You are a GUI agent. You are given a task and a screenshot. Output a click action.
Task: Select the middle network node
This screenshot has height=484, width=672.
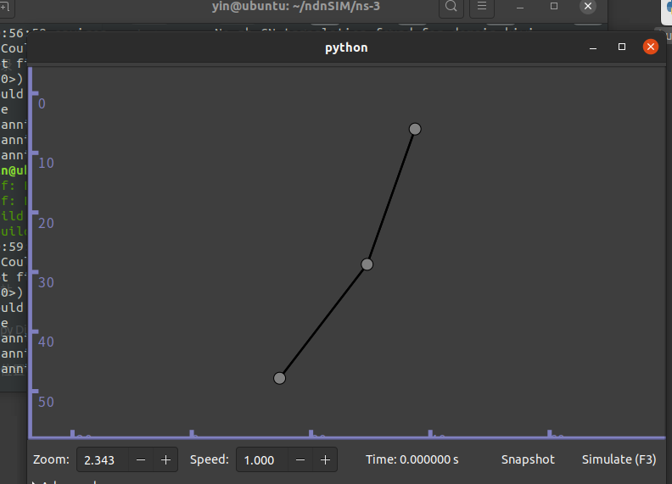[367, 264]
